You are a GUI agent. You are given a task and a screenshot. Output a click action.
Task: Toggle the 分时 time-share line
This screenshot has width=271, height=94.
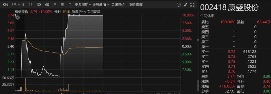[x=57, y=12]
